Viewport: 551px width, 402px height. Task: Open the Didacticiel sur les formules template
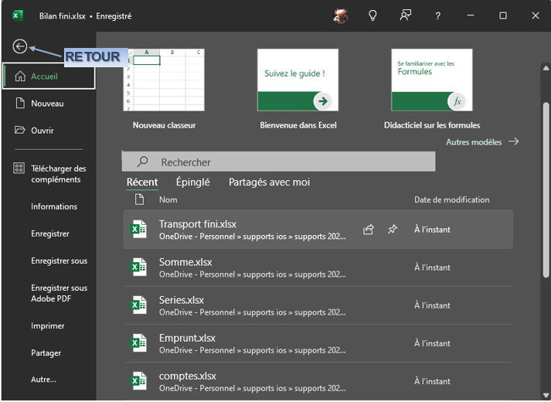click(x=432, y=80)
